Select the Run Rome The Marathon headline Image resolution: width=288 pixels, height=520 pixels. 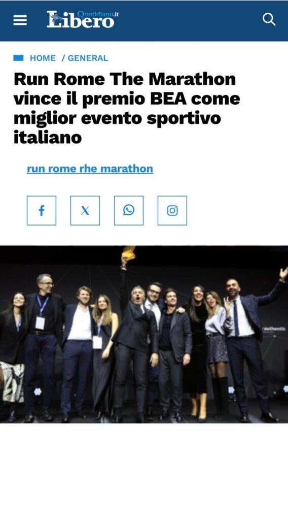(127, 108)
